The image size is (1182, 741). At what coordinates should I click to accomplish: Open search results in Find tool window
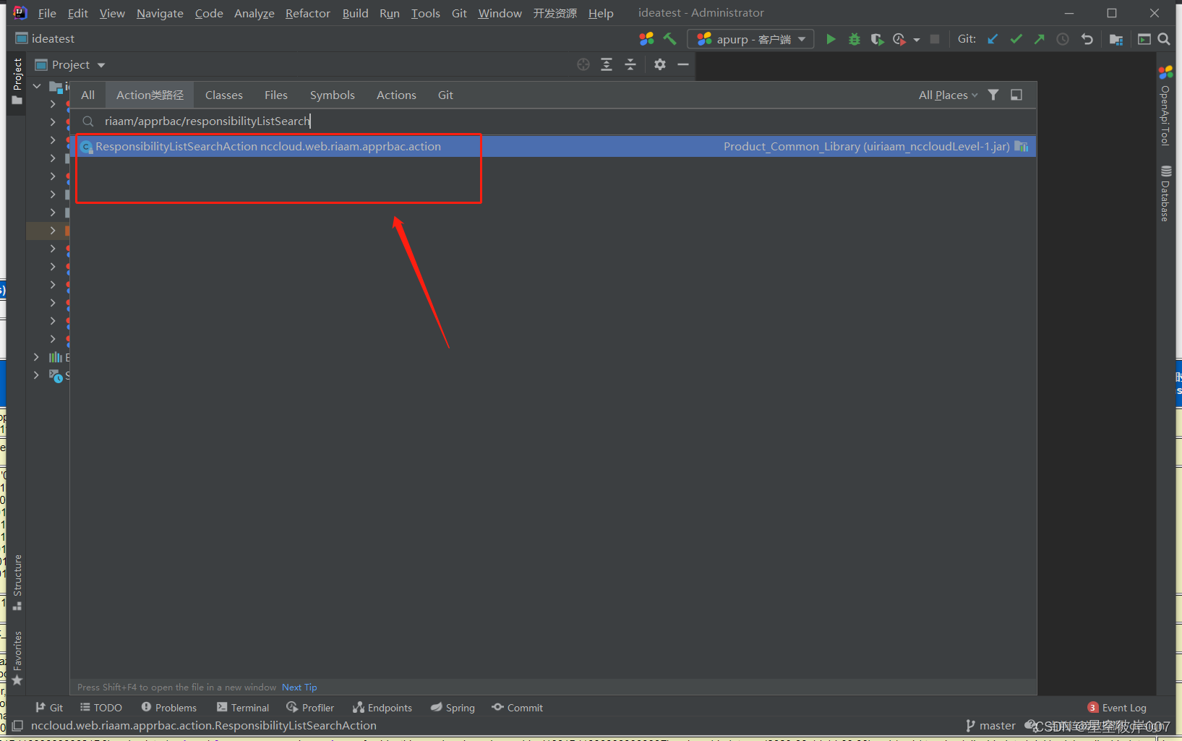1016,95
